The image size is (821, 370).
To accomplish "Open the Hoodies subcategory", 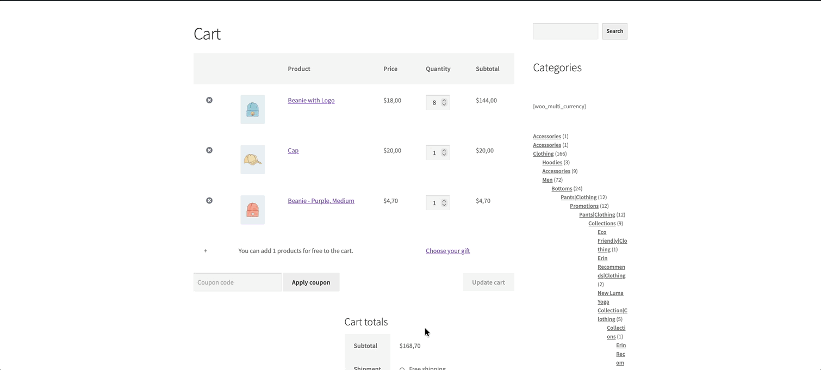I will point(552,163).
